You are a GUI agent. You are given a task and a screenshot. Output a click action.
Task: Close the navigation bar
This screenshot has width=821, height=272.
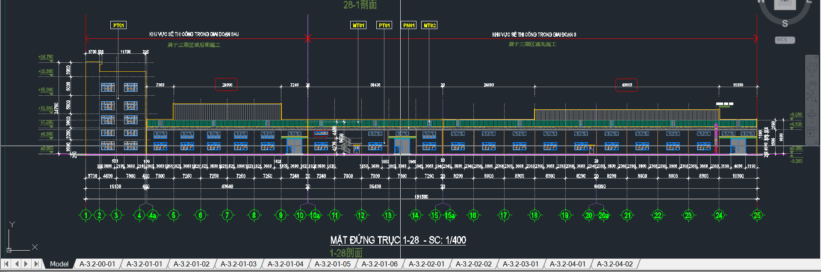[817, 57]
